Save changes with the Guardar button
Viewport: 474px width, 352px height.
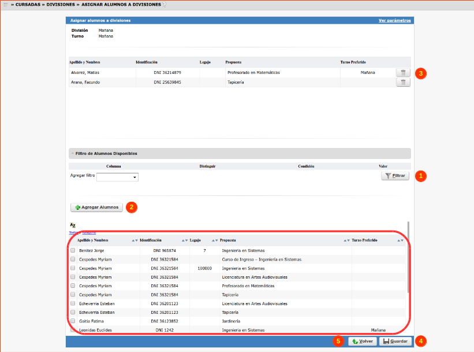point(395,341)
